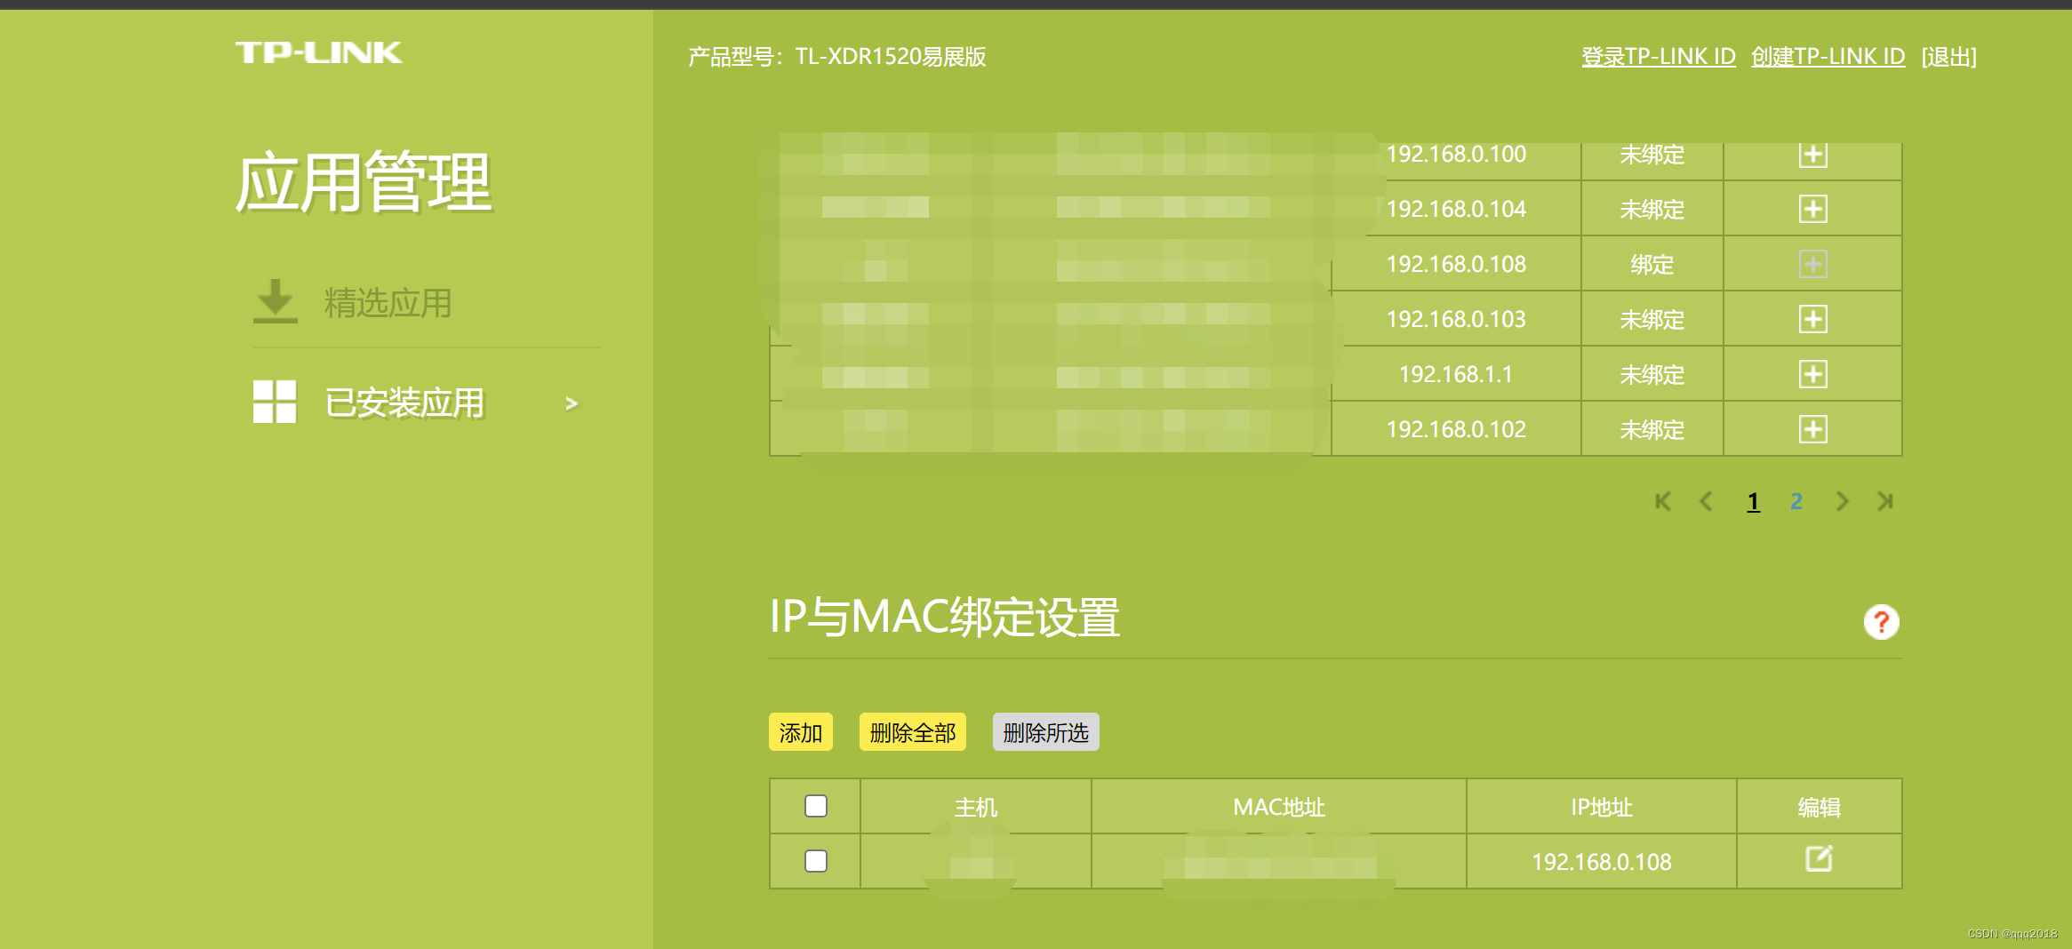Bind the 192.168.0.104 entry with plus icon
2072x949 pixels.
(x=1813, y=210)
